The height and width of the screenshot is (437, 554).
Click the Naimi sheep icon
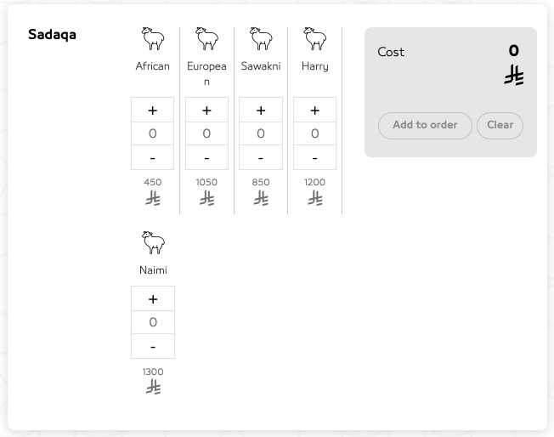coord(153,243)
